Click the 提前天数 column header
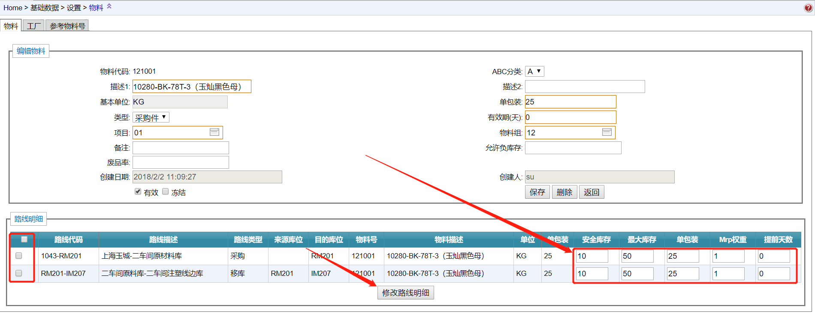 click(778, 239)
